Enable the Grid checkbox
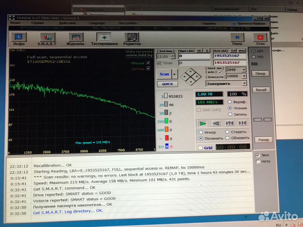The width and height of the screenshot is (303, 227). (200, 148)
